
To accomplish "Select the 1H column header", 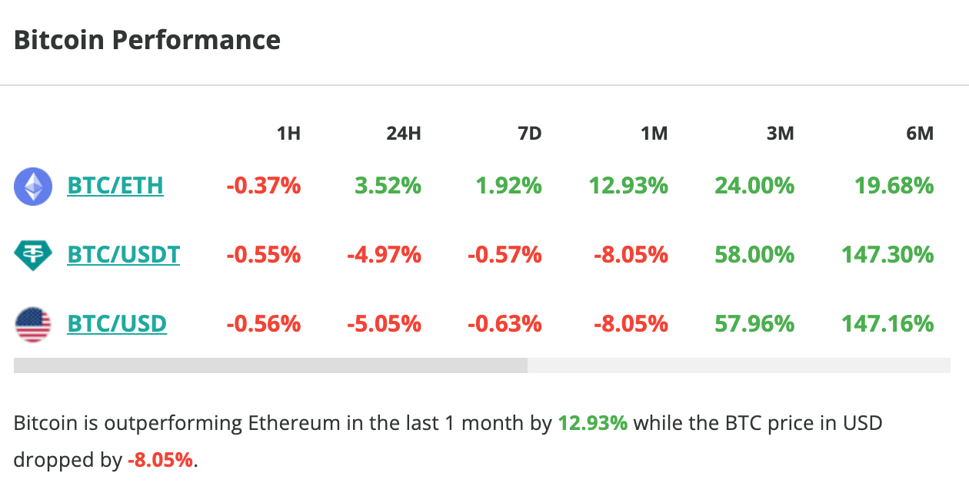I will coord(288,134).
